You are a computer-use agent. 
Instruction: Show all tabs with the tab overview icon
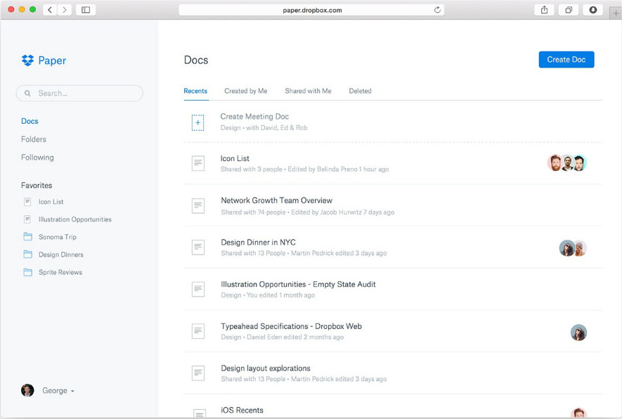coord(569,10)
